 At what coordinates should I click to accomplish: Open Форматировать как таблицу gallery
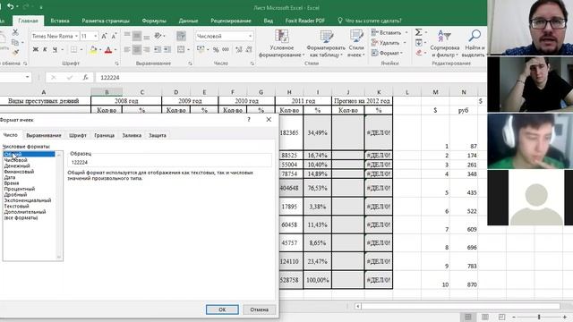point(326,44)
